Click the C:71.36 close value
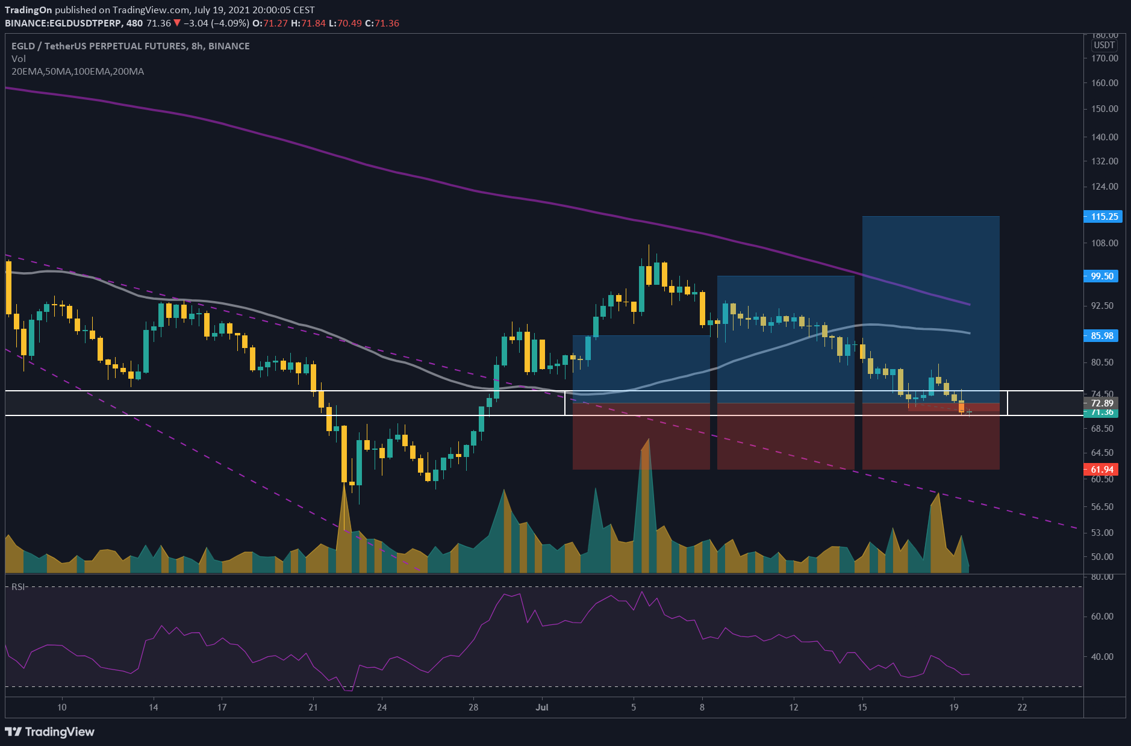 pos(382,23)
